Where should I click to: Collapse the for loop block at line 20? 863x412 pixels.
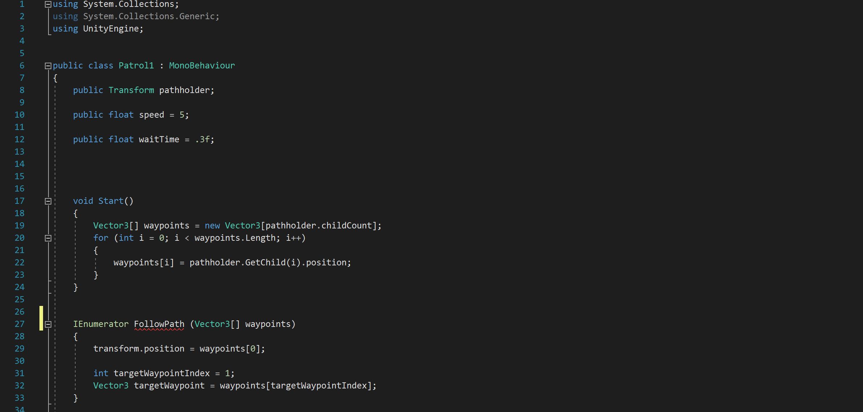tap(48, 238)
